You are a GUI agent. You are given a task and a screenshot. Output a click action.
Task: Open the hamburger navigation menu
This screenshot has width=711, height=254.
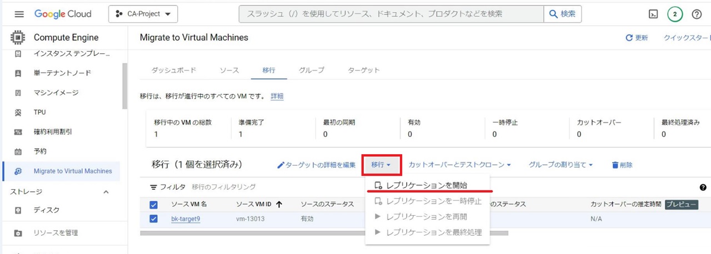[19, 14]
